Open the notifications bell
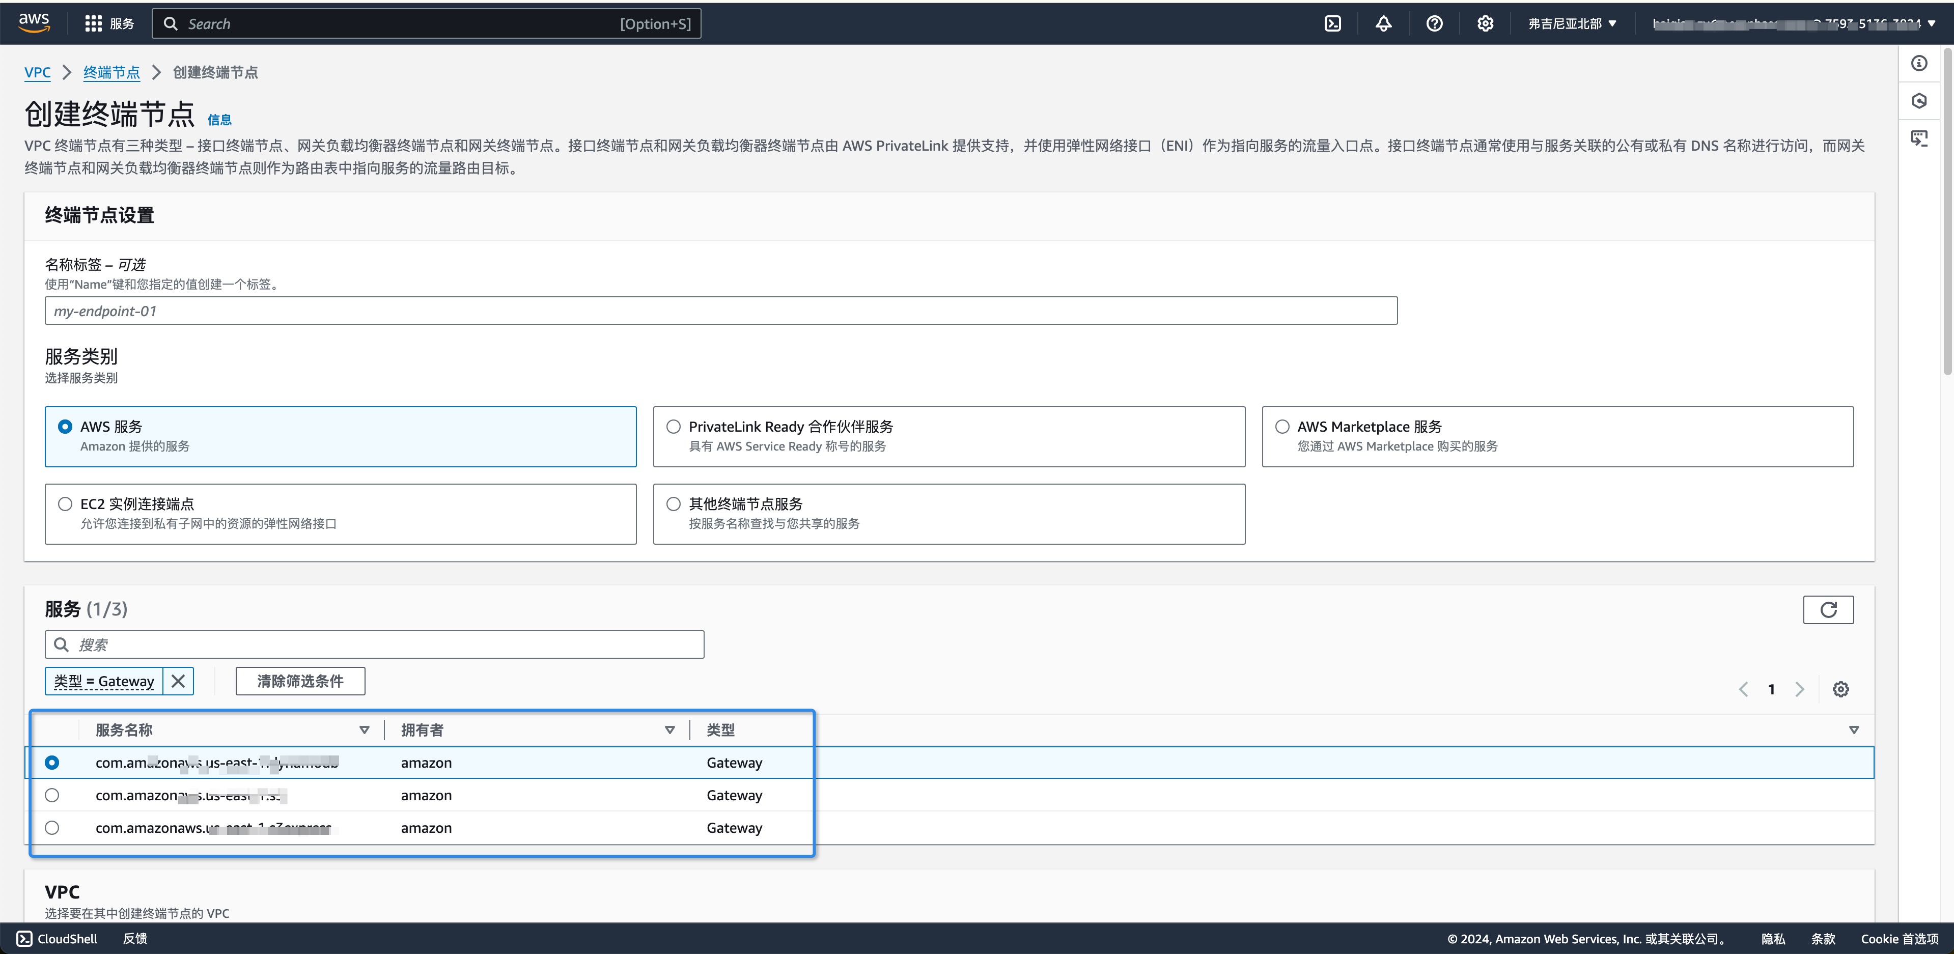 coord(1384,23)
